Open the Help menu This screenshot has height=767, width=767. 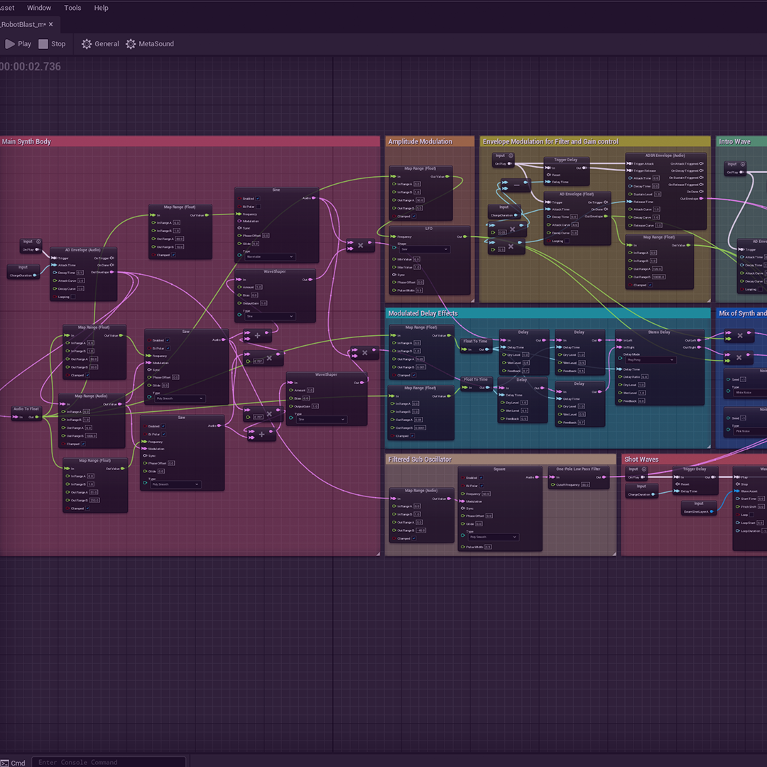tap(102, 8)
